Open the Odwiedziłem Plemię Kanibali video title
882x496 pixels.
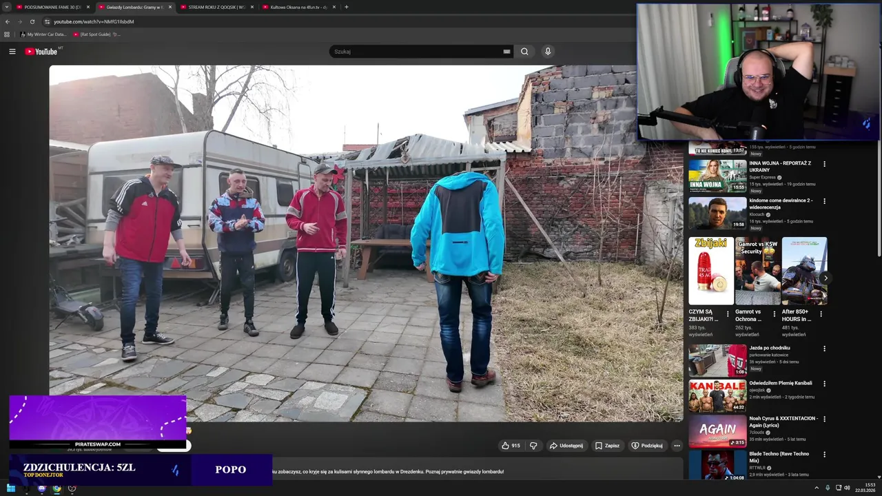(x=781, y=383)
